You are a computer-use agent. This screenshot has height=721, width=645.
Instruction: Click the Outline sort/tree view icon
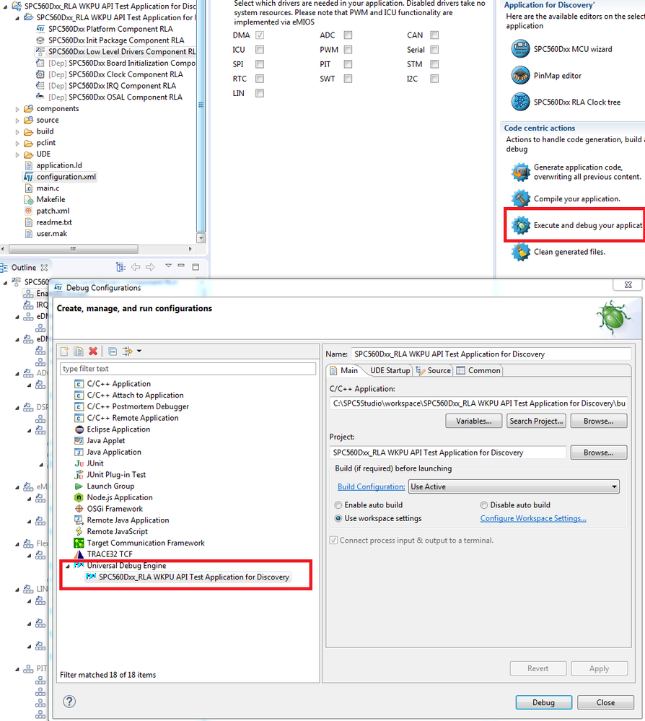pos(120,267)
